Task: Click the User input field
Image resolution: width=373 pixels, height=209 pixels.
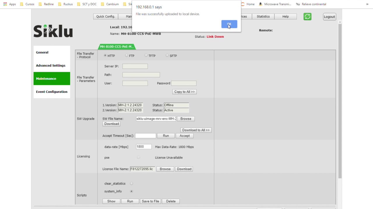Action: tap(135, 83)
